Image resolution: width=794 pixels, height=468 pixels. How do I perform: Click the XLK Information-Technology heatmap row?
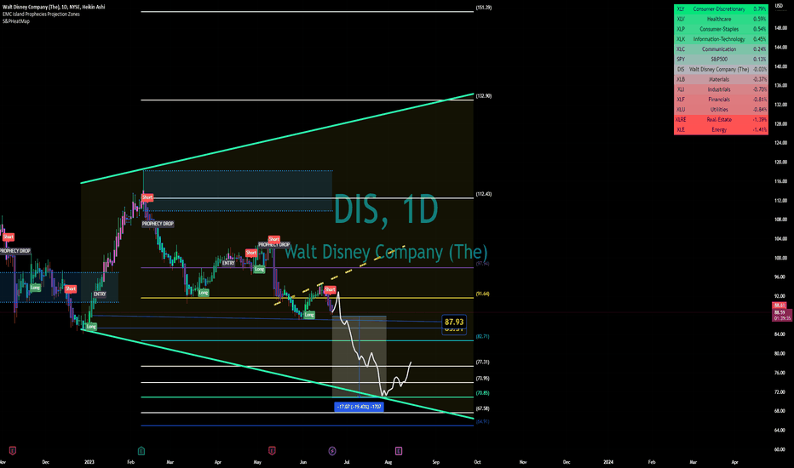tap(721, 39)
